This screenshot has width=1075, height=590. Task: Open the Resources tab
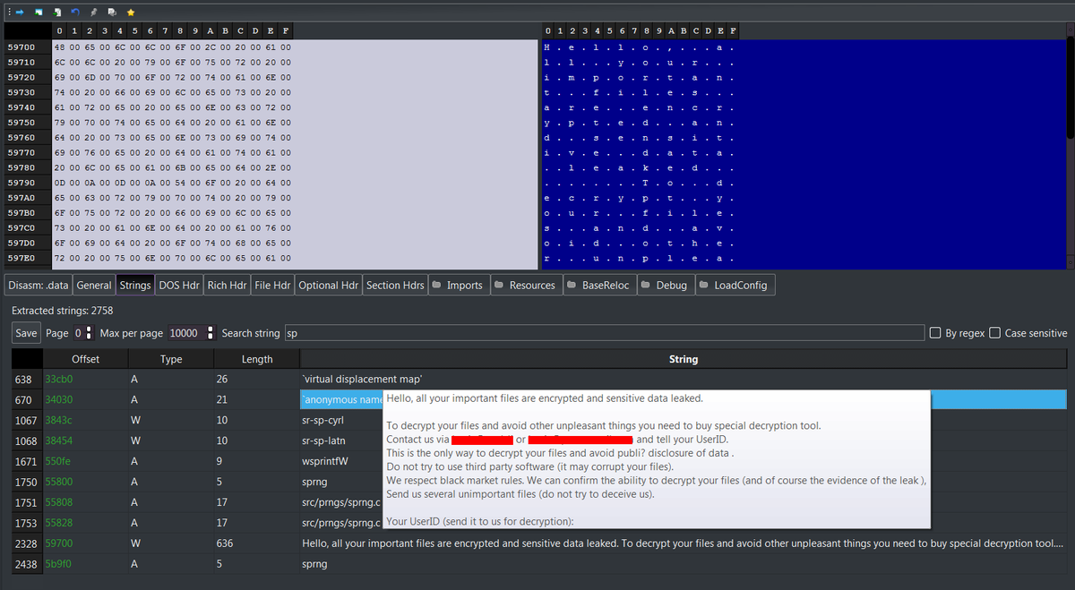click(x=526, y=285)
